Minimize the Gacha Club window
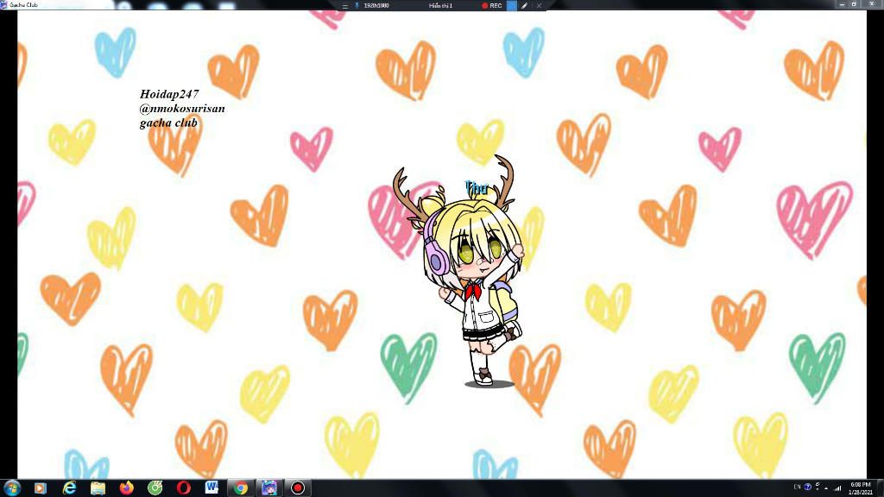 842,4
